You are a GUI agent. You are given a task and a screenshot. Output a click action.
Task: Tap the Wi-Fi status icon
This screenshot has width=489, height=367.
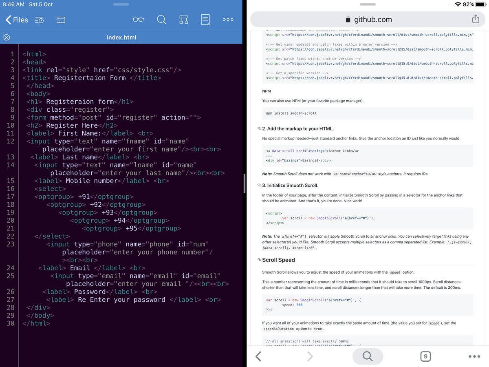point(458,4)
